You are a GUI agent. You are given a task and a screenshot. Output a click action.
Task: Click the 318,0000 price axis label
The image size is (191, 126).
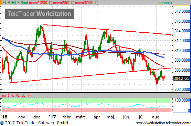click(182, 11)
